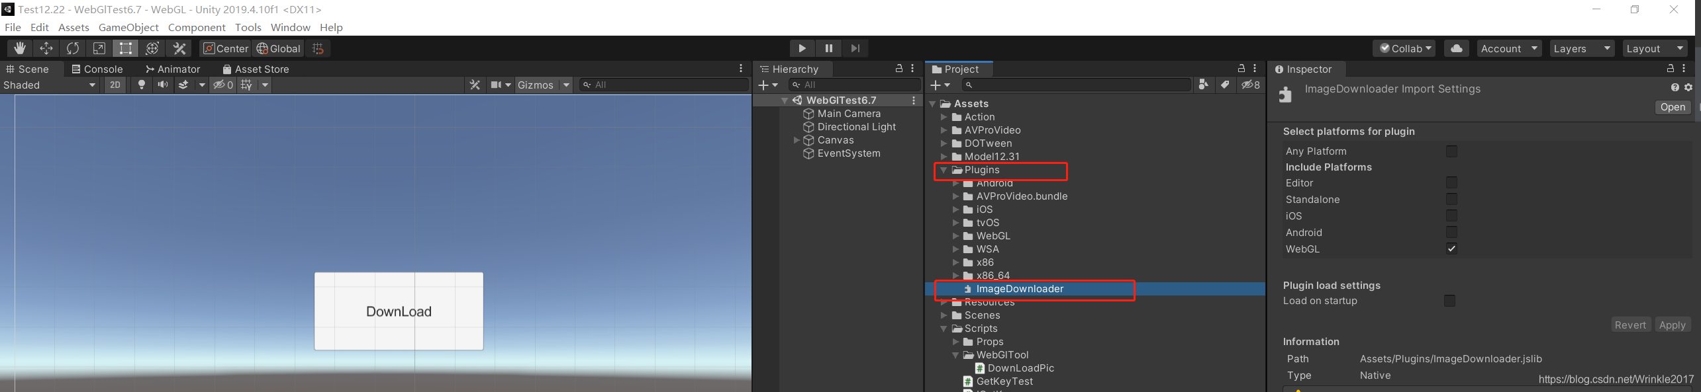
Task: Toggle pivot mode Center button
Action: 225,48
